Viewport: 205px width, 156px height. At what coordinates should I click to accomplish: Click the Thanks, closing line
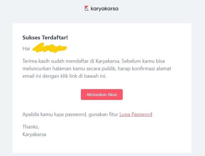tap(31, 127)
